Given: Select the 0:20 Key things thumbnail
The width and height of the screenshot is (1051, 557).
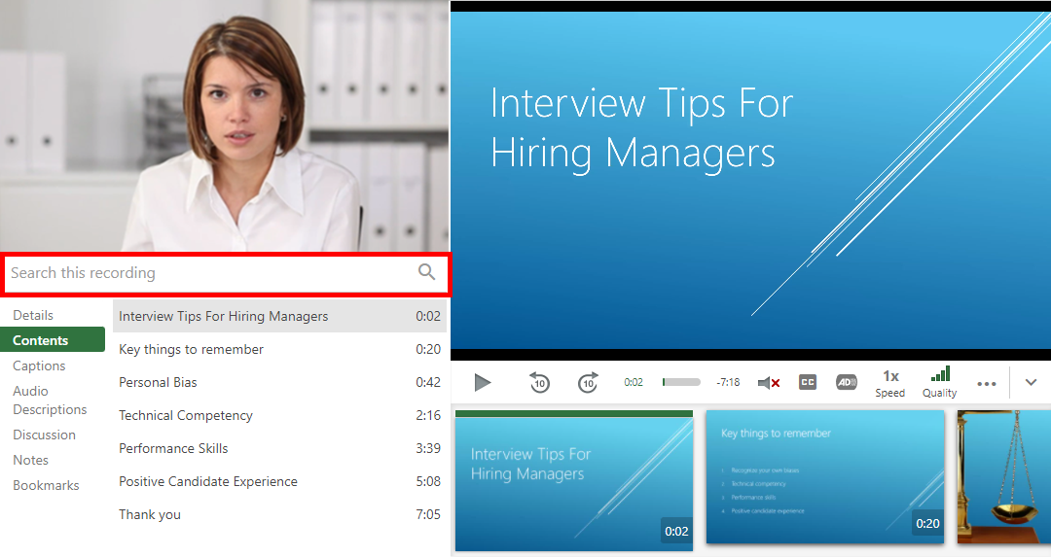Looking at the screenshot, I should [x=825, y=477].
